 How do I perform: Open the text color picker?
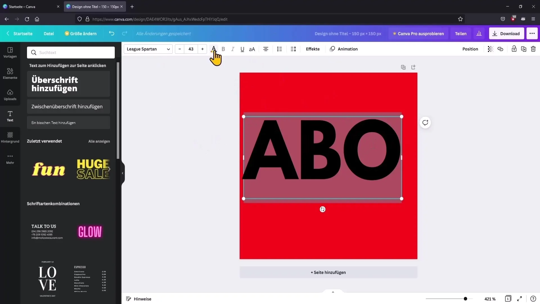213,49
